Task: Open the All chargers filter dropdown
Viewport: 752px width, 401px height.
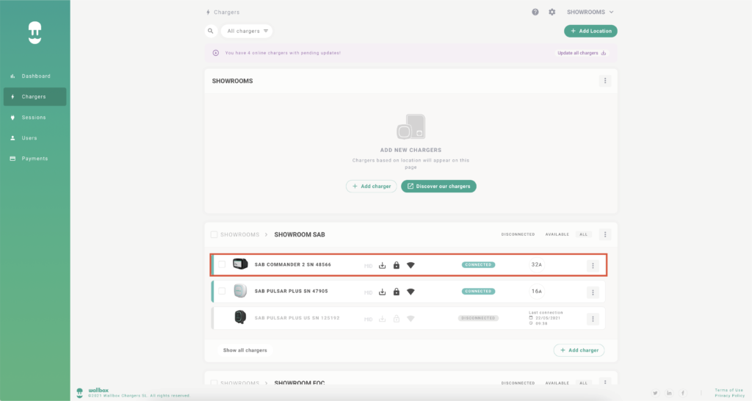Action: [x=247, y=31]
